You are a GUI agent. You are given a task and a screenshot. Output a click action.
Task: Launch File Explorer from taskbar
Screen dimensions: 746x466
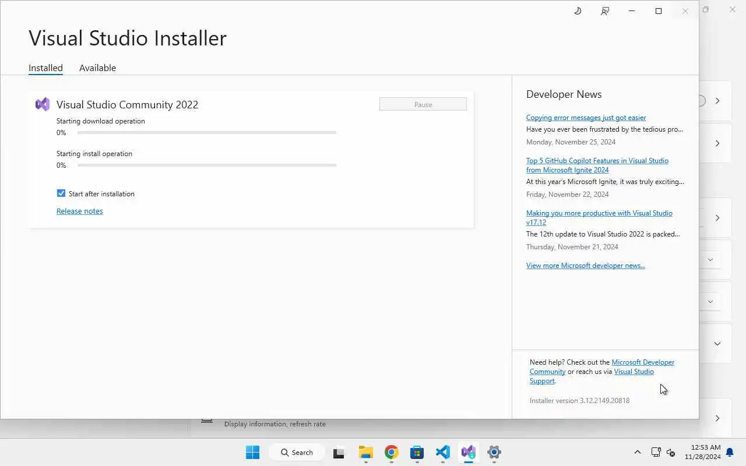(365, 452)
